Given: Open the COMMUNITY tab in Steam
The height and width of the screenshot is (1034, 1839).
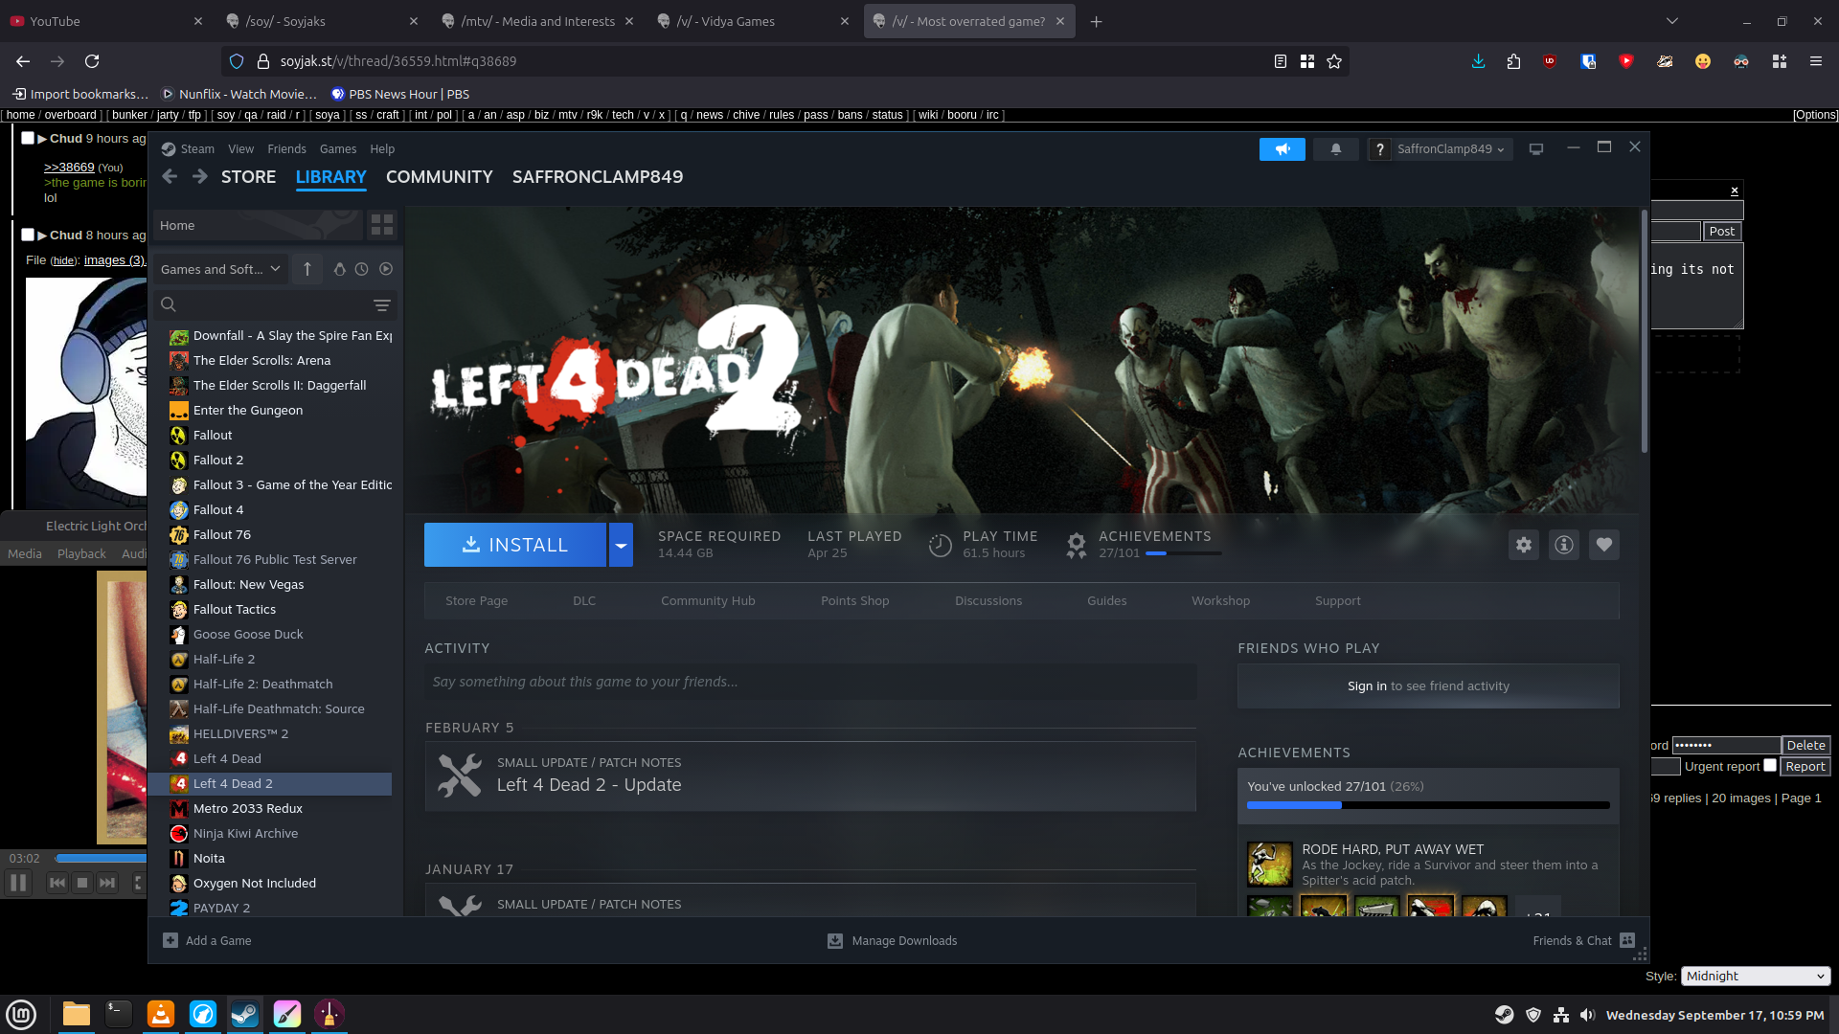Looking at the screenshot, I should click(x=439, y=177).
